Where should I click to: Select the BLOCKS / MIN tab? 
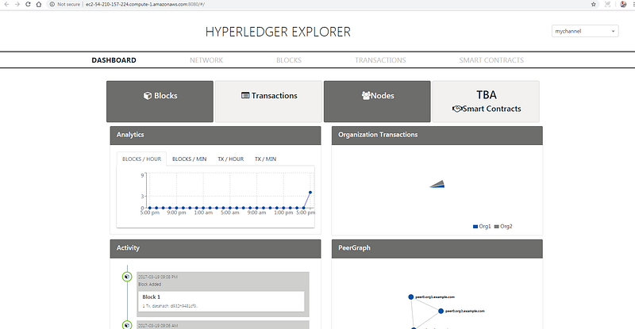point(189,159)
